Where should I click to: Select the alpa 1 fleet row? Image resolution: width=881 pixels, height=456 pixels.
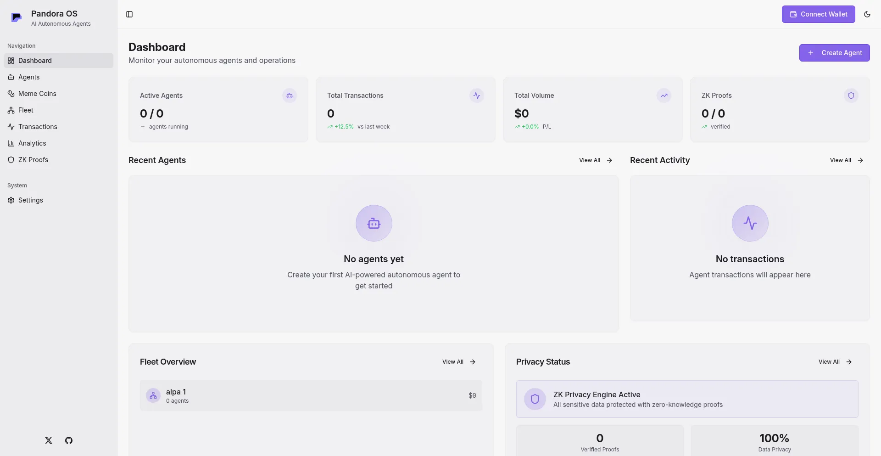tap(311, 395)
